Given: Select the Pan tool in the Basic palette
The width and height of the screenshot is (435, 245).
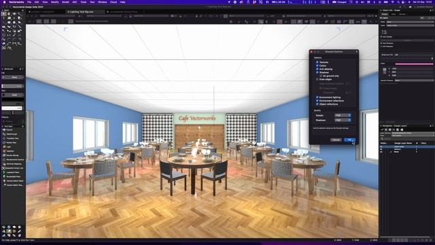Looking at the screenshot, I should 9,14.
